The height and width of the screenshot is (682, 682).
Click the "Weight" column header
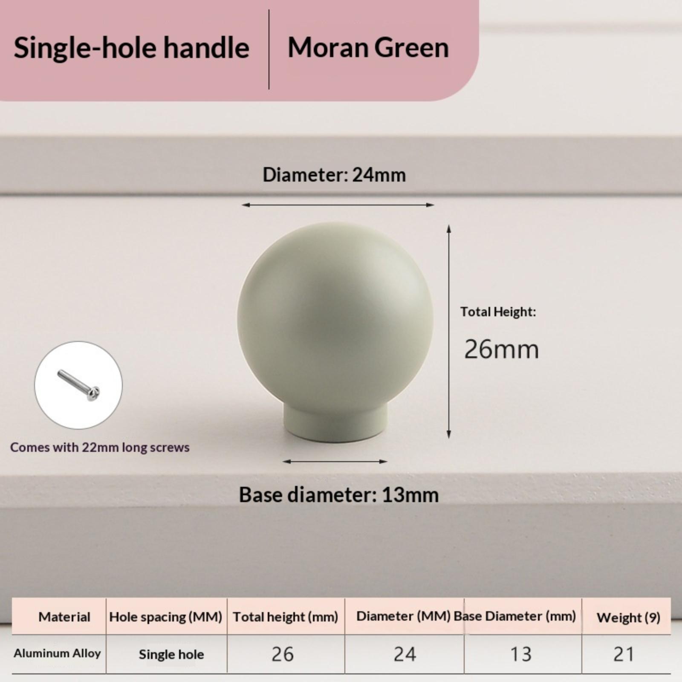[x=628, y=617]
